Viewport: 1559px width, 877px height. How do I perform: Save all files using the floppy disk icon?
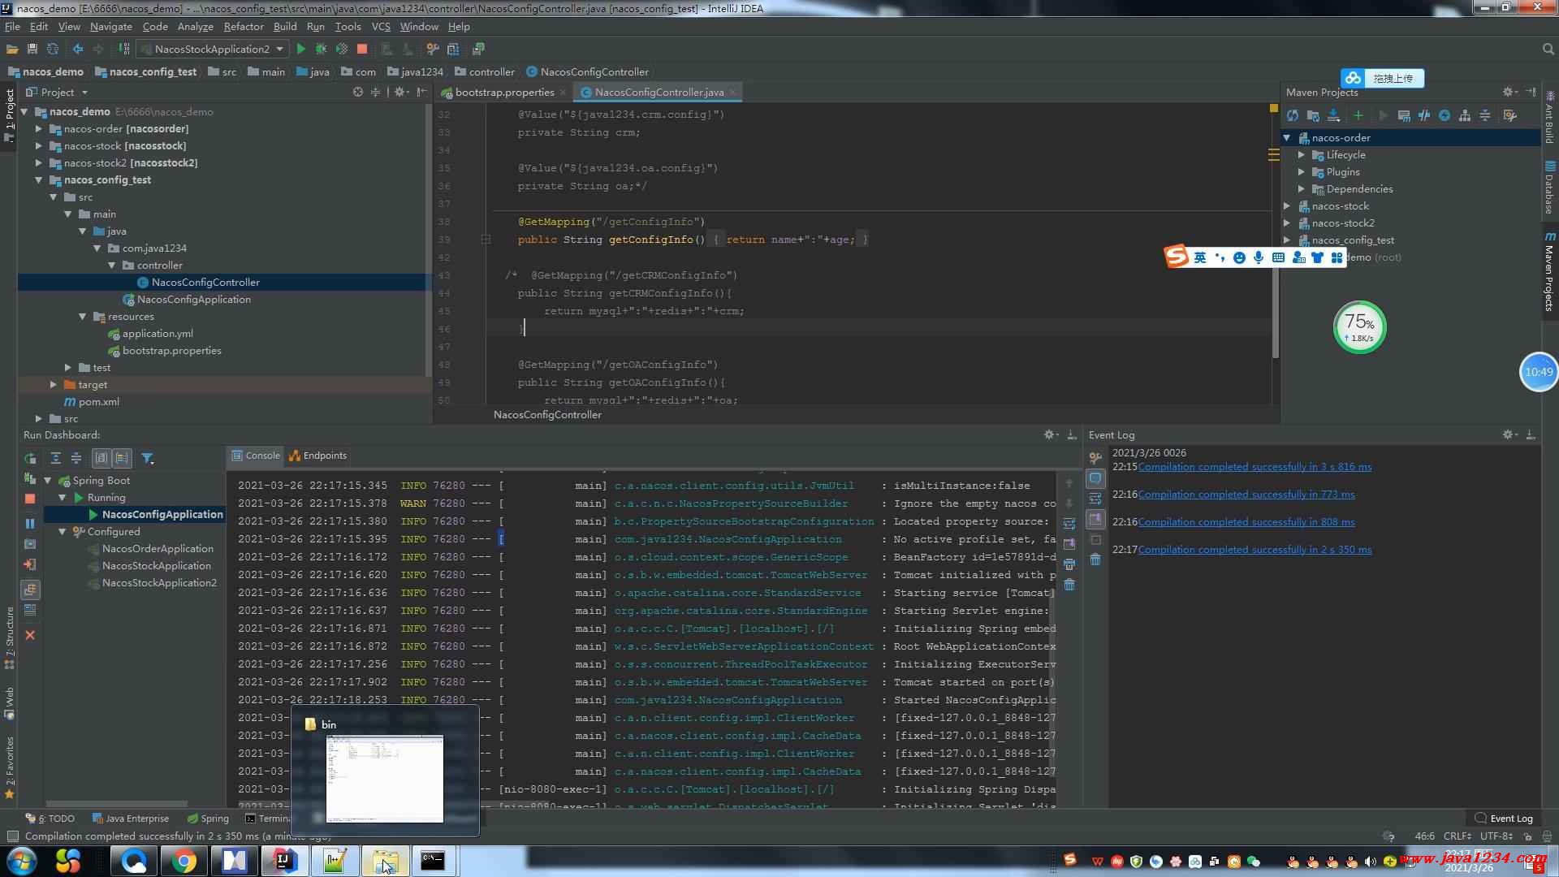click(32, 49)
